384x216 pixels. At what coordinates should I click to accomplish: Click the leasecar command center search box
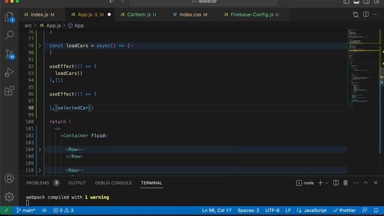[x=203, y=2]
